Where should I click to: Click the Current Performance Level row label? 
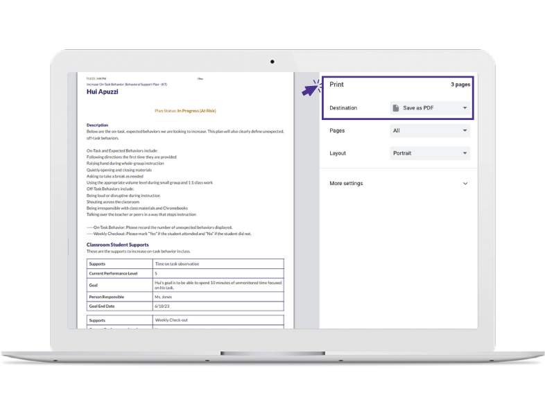[113, 273]
